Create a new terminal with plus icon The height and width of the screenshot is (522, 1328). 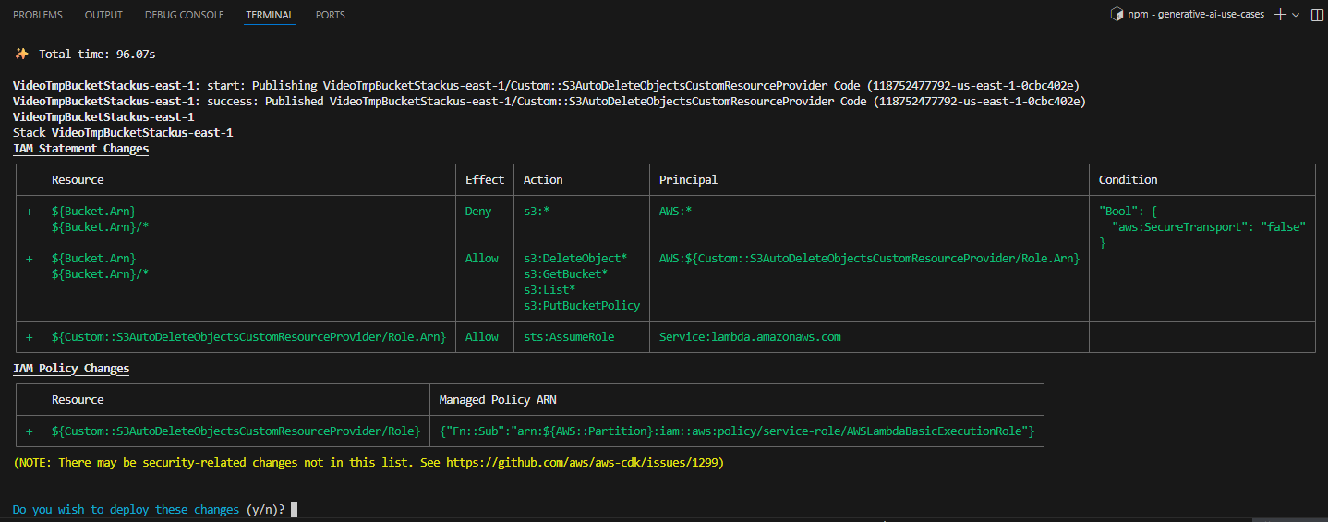[1280, 15]
